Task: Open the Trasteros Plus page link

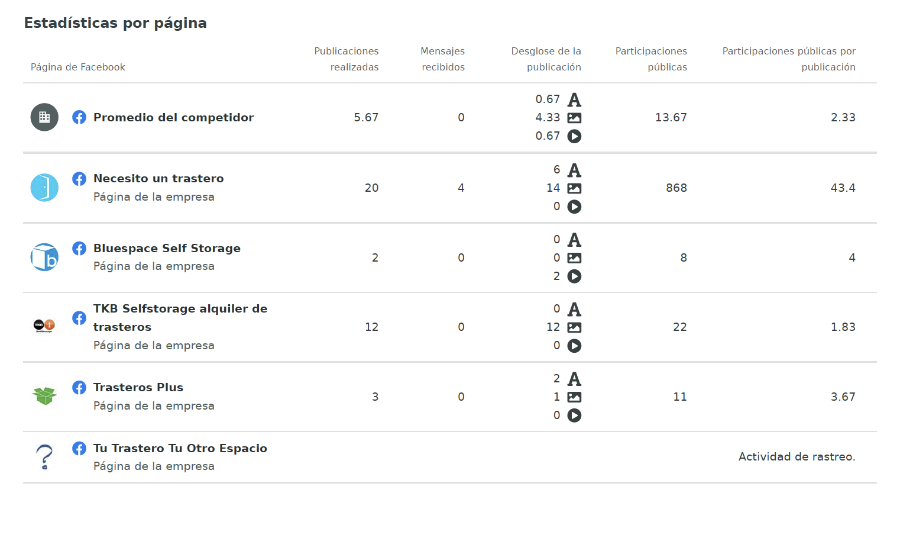Action: coord(138,388)
